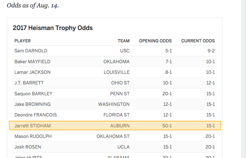Click the highlighted Jarrett STIDHAM row
This screenshot has height=158, width=246.
115,125
